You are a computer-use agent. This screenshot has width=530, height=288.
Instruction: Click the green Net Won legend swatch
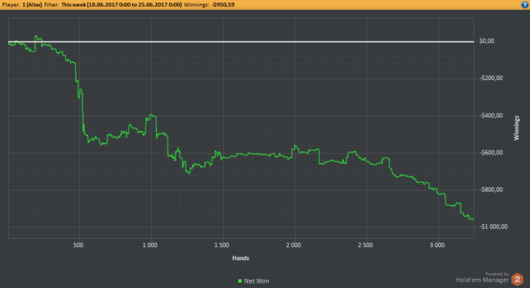240,281
